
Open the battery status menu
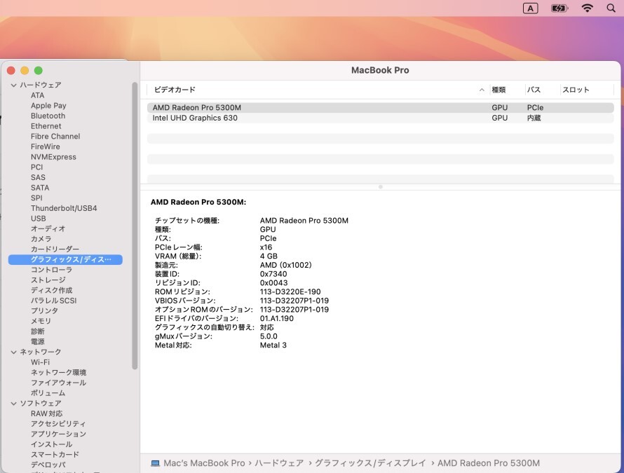pyautogui.click(x=559, y=8)
